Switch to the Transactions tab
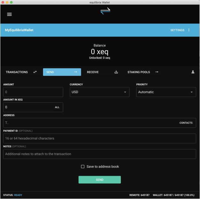 tap(21, 72)
